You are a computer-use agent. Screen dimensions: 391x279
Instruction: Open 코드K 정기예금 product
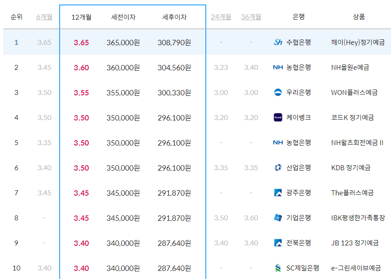click(352, 118)
